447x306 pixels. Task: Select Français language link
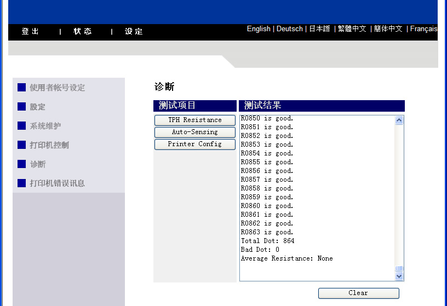click(423, 29)
